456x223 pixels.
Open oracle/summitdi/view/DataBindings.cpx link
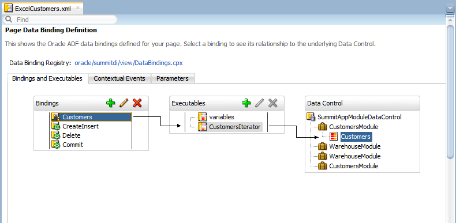tap(129, 63)
